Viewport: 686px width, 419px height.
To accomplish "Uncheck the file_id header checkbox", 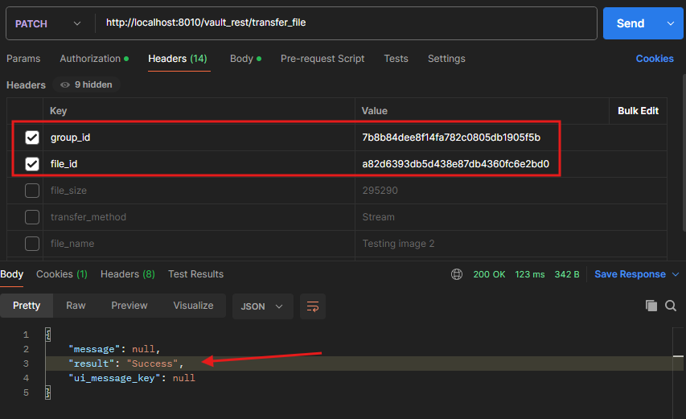I will click(x=32, y=164).
